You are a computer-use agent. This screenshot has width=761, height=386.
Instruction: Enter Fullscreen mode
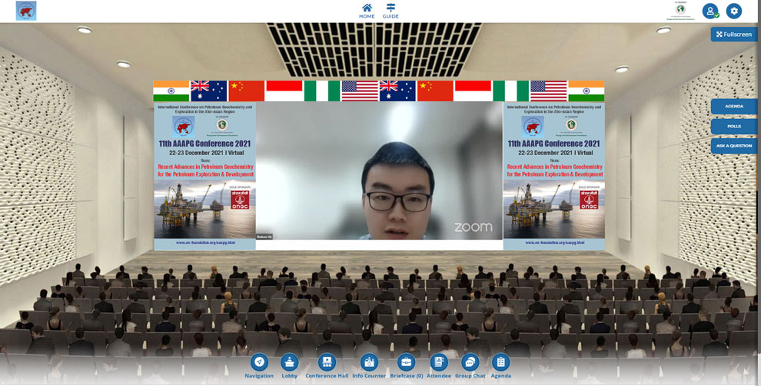coord(734,35)
